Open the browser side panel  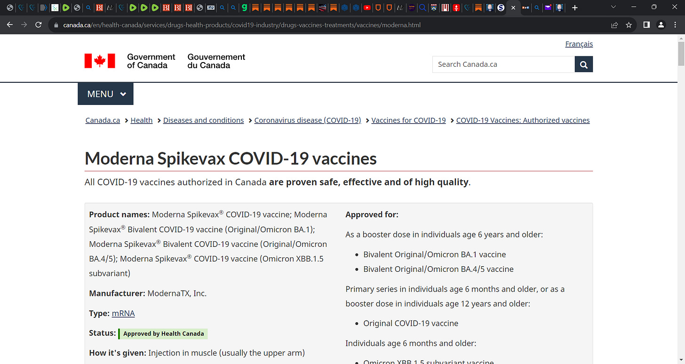(647, 25)
